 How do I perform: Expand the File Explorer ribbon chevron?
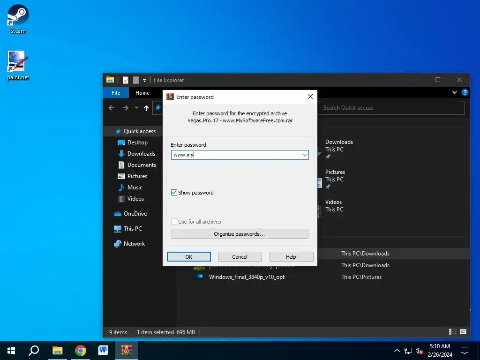(455, 92)
